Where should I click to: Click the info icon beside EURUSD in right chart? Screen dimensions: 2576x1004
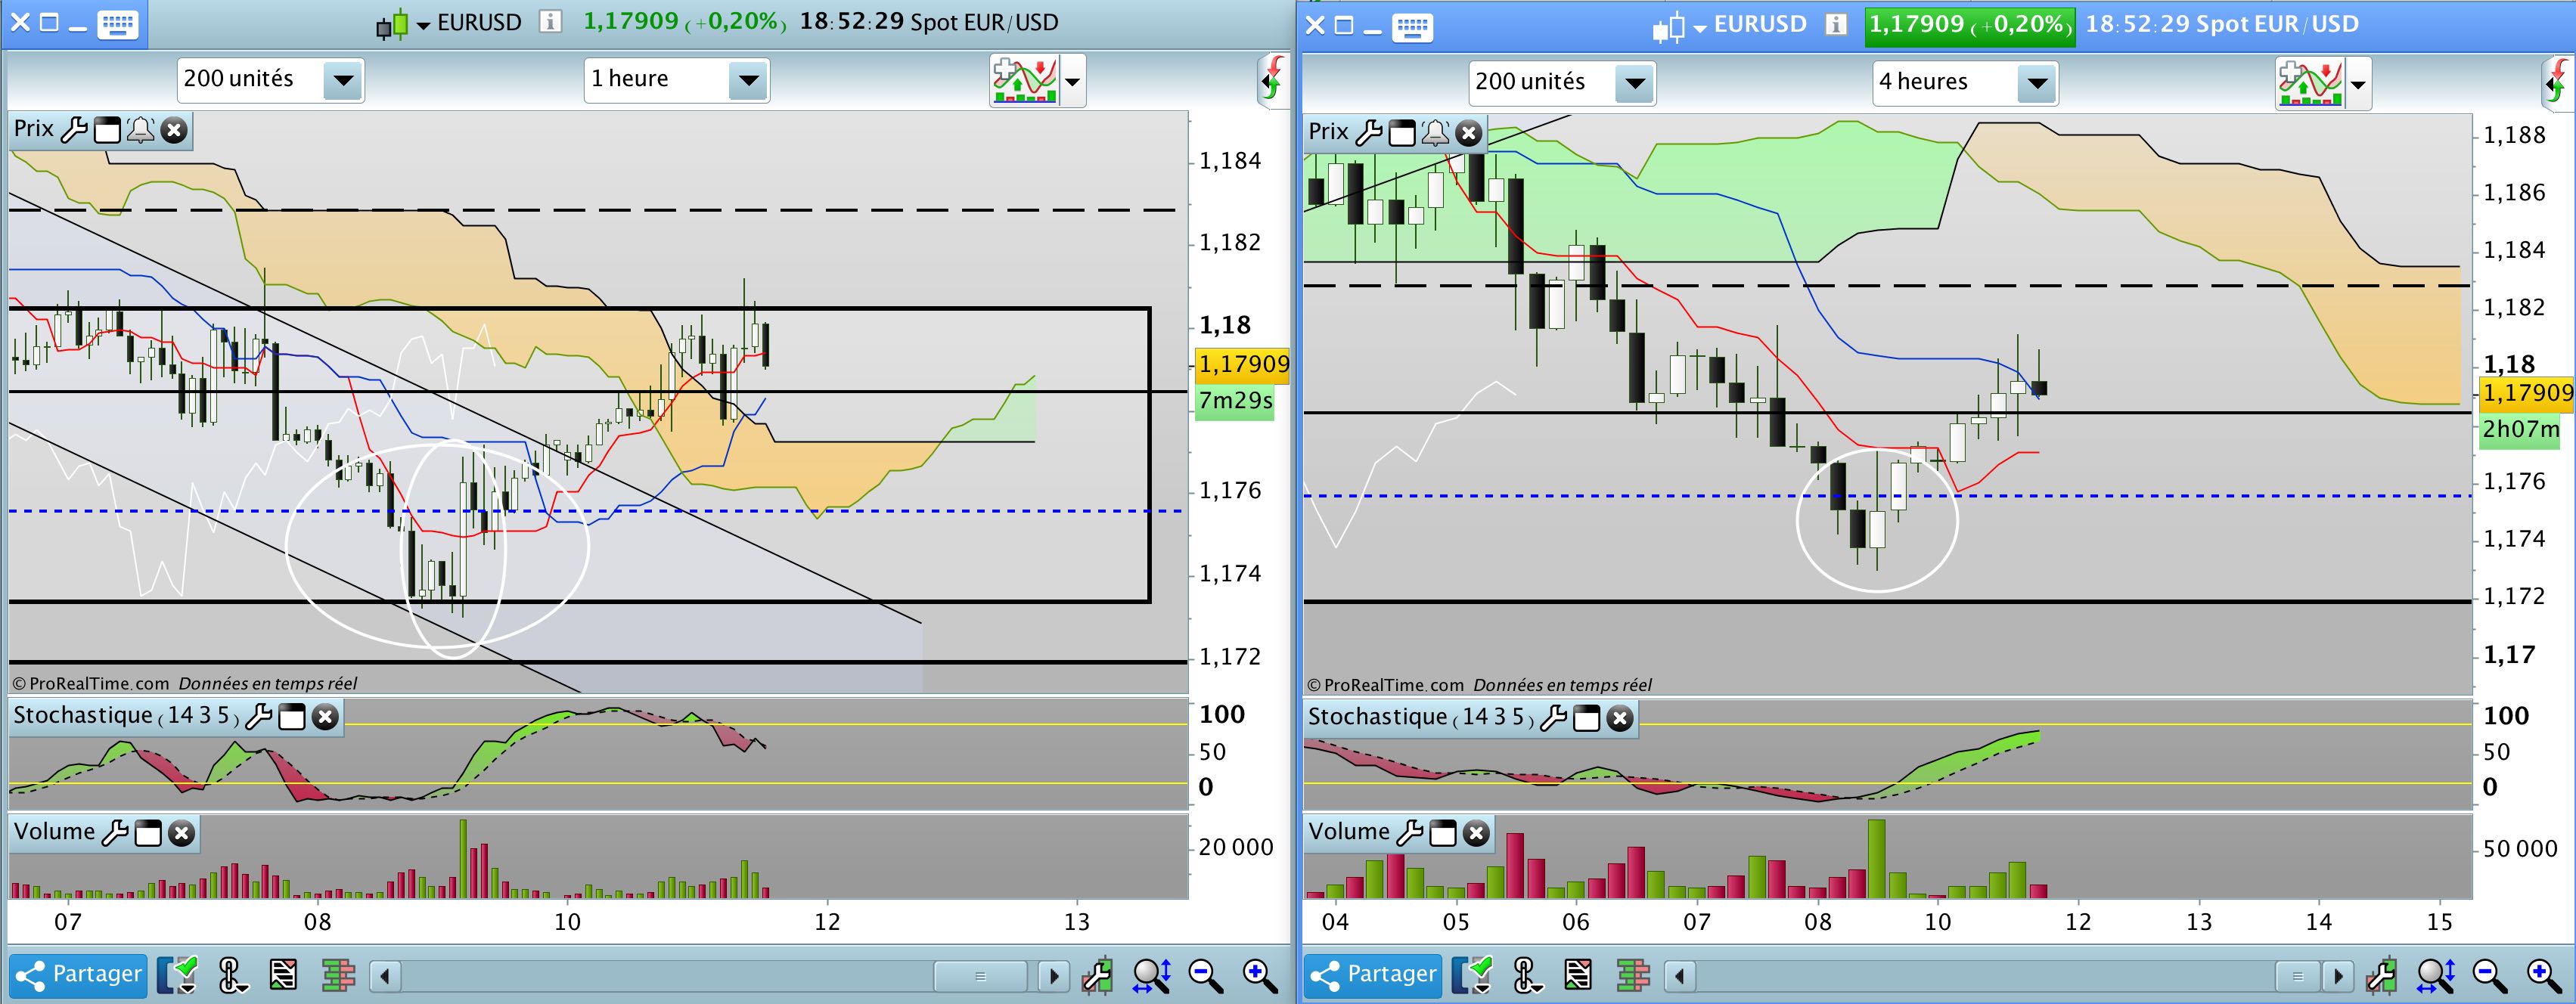[1836, 25]
